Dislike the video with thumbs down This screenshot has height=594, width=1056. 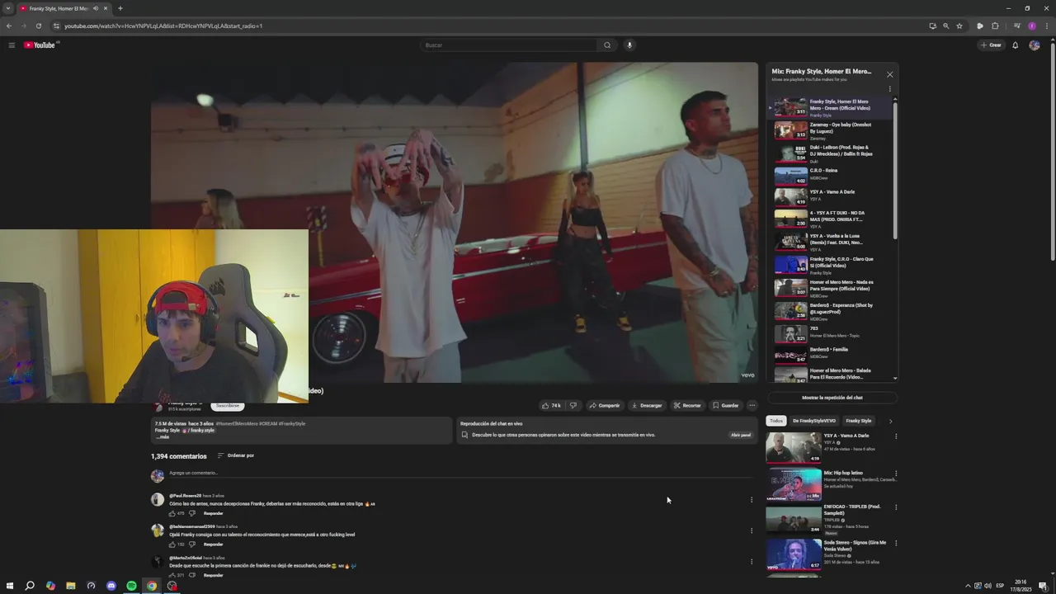pos(573,406)
